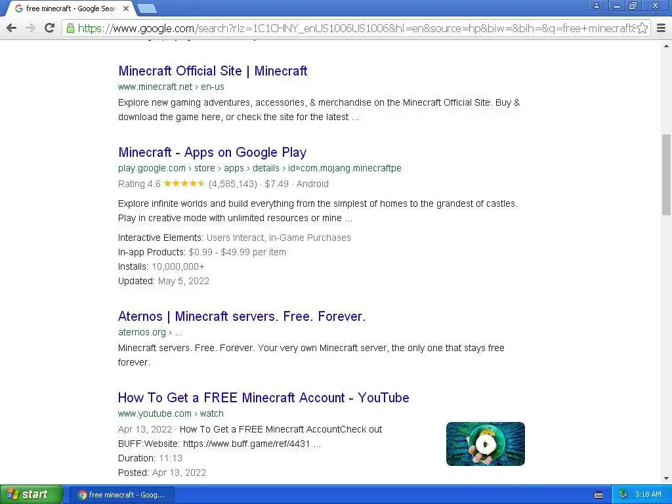Click the 'Installs: 10,000,000+' text
The height and width of the screenshot is (504, 672).
point(161,266)
